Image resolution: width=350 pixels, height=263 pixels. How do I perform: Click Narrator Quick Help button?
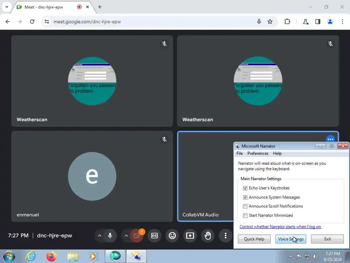click(254, 239)
